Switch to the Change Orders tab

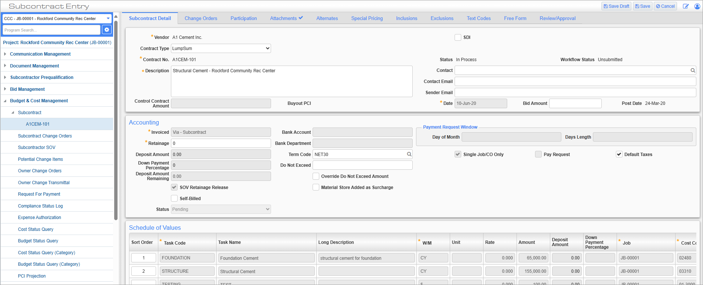[201, 18]
